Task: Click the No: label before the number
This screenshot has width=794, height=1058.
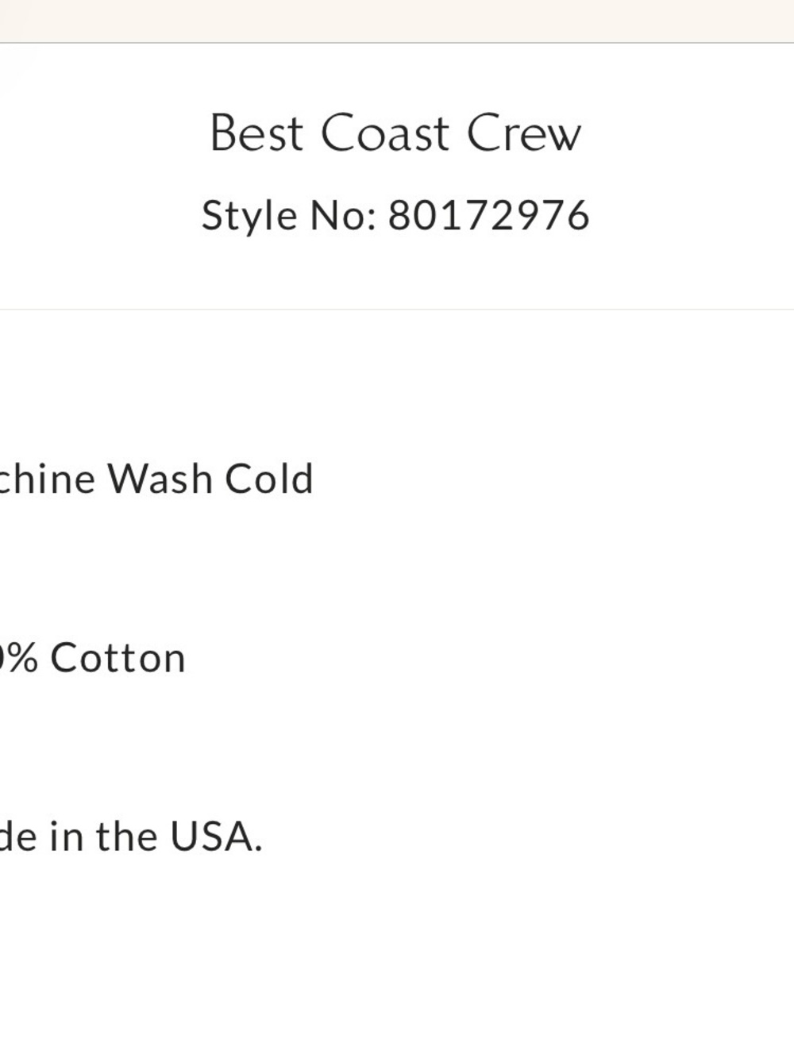Action: coord(342,216)
